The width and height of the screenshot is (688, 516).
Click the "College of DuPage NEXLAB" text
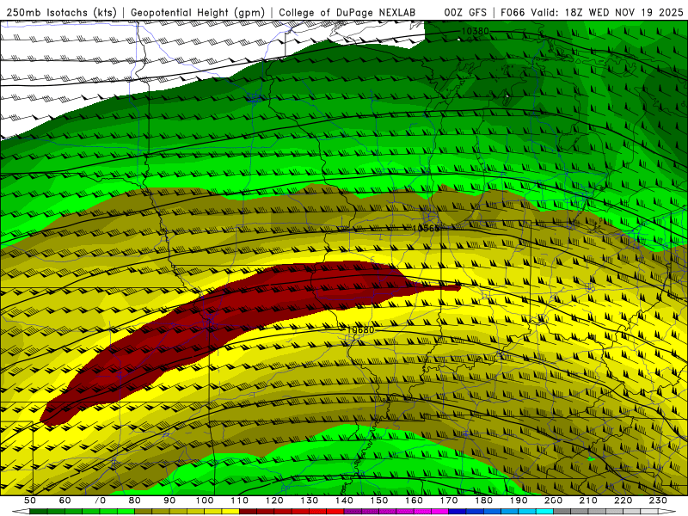coord(347,12)
